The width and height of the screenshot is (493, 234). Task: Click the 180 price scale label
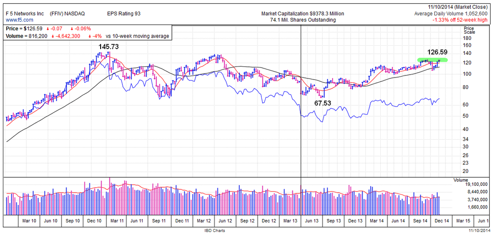467,39
